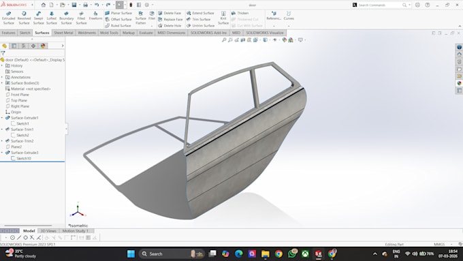The height and width of the screenshot is (261, 463).
Task: Select the Revolved Surface tool
Action: [x=24, y=18]
